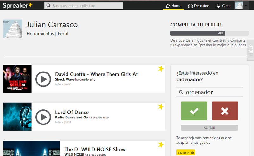Focus the 'Busca usuarios o collection' search field
Image resolution: width=254 pixels, height=156 pixels.
coord(83,6)
